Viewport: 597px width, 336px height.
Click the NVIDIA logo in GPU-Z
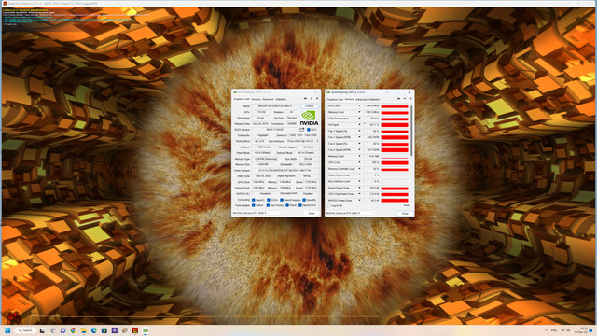click(309, 119)
